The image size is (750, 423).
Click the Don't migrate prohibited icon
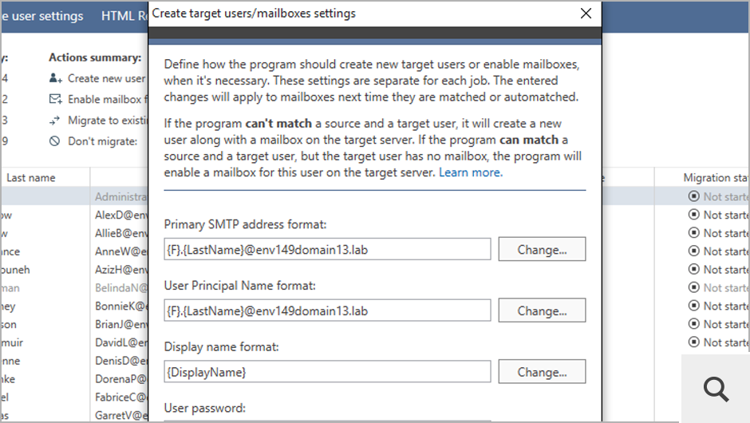55,141
